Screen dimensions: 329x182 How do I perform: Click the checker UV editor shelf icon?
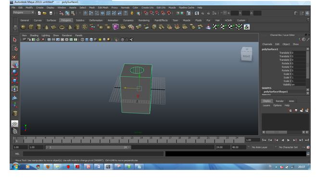(247, 27)
